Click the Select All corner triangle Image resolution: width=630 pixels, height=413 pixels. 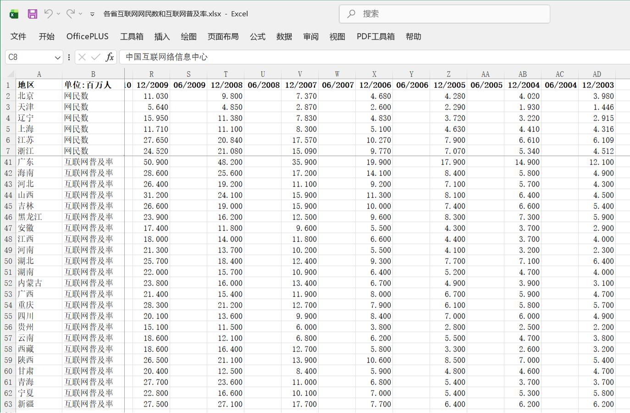pos(10,74)
